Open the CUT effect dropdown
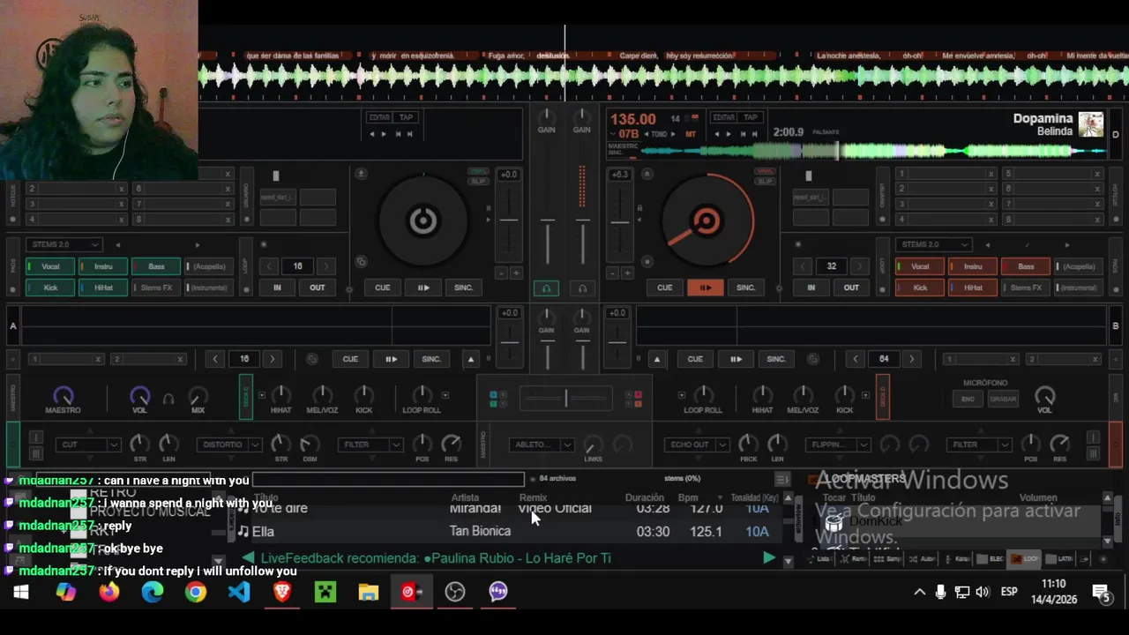 point(86,444)
